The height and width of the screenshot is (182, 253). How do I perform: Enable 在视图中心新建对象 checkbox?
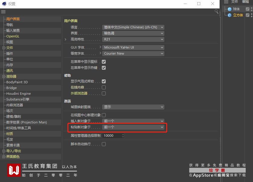point(104,115)
